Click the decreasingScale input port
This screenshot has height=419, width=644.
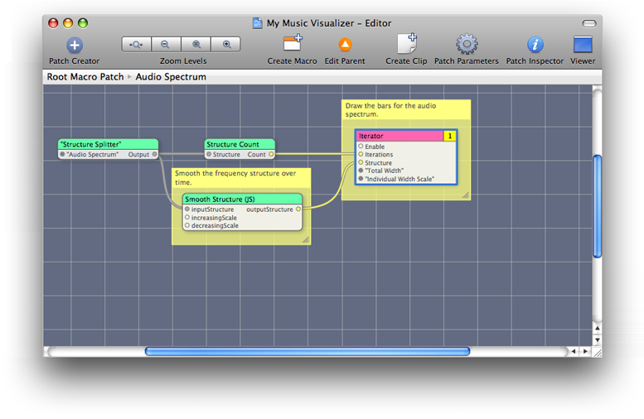[187, 225]
